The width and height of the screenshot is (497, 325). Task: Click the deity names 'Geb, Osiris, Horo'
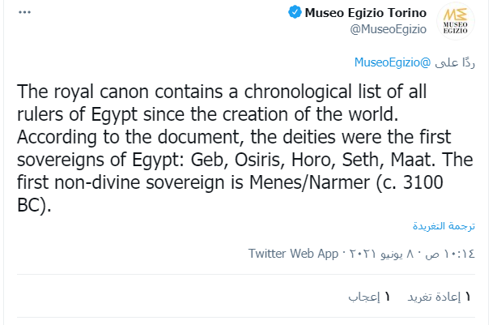tap(285, 158)
